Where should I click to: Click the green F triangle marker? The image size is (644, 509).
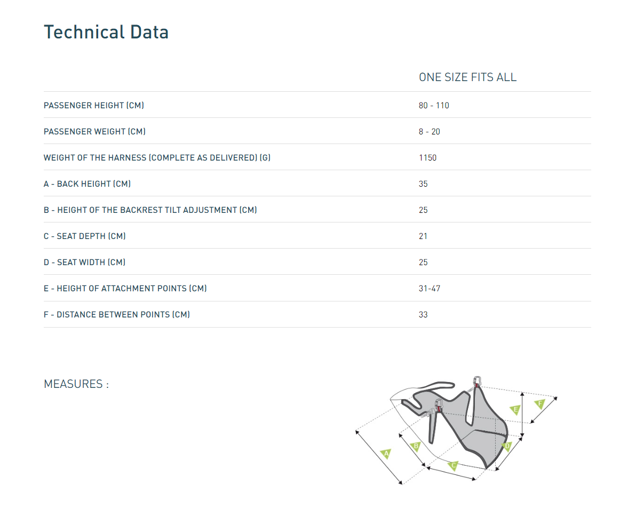pos(539,404)
